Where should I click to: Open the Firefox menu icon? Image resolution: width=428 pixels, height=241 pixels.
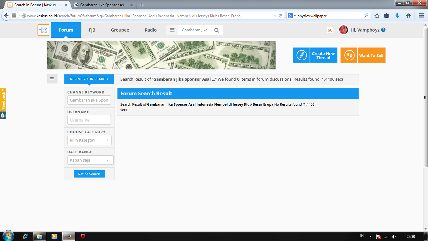click(421, 16)
